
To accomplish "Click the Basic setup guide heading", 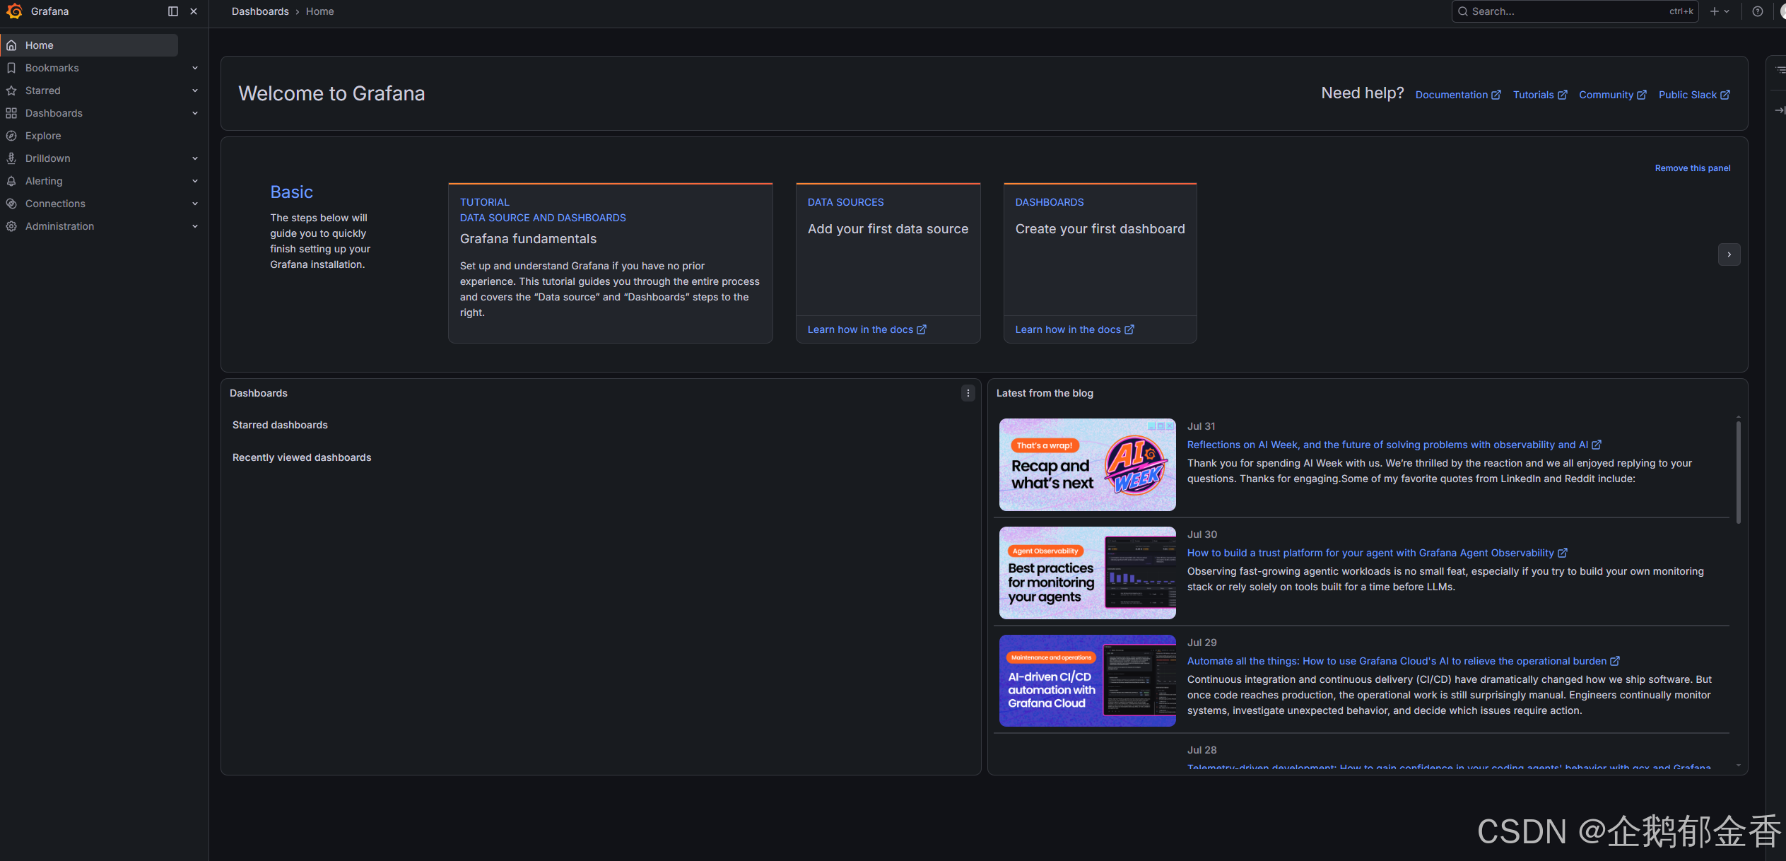I will [291, 192].
